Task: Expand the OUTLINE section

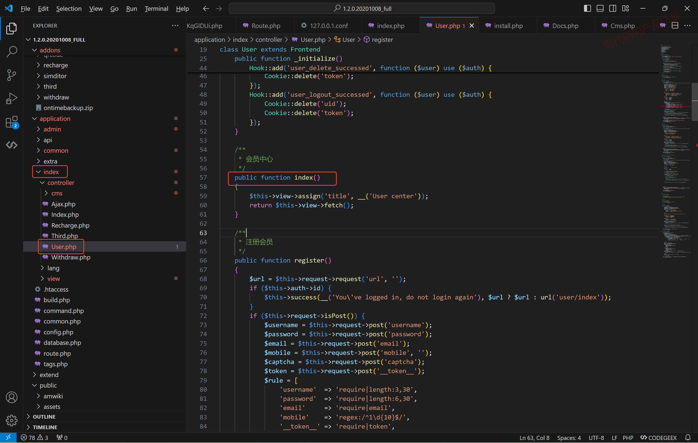Action: tap(104, 417)
